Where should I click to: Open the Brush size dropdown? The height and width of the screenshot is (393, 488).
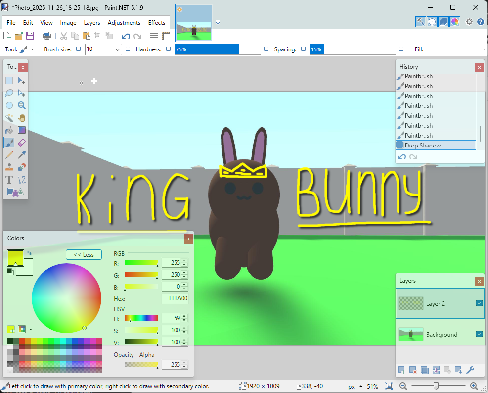tap(118, 49)
